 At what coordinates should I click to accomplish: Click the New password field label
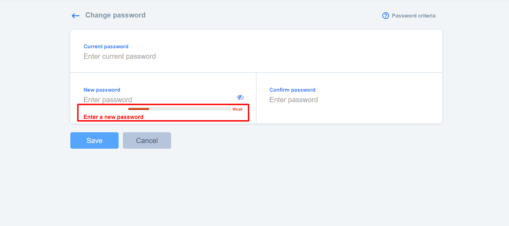click(x=102, y=90)
